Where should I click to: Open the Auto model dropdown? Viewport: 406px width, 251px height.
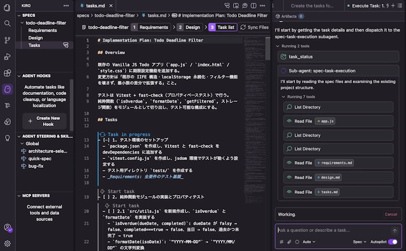[309, 242]
